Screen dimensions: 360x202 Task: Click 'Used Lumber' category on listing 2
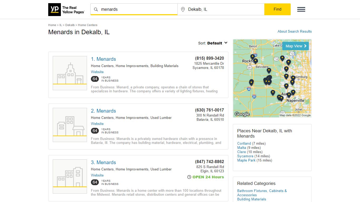pyautogui.click(x=161, y=118)
